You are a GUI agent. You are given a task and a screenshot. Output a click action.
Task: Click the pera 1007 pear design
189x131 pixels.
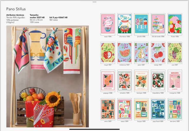click(x=141, y=53)
